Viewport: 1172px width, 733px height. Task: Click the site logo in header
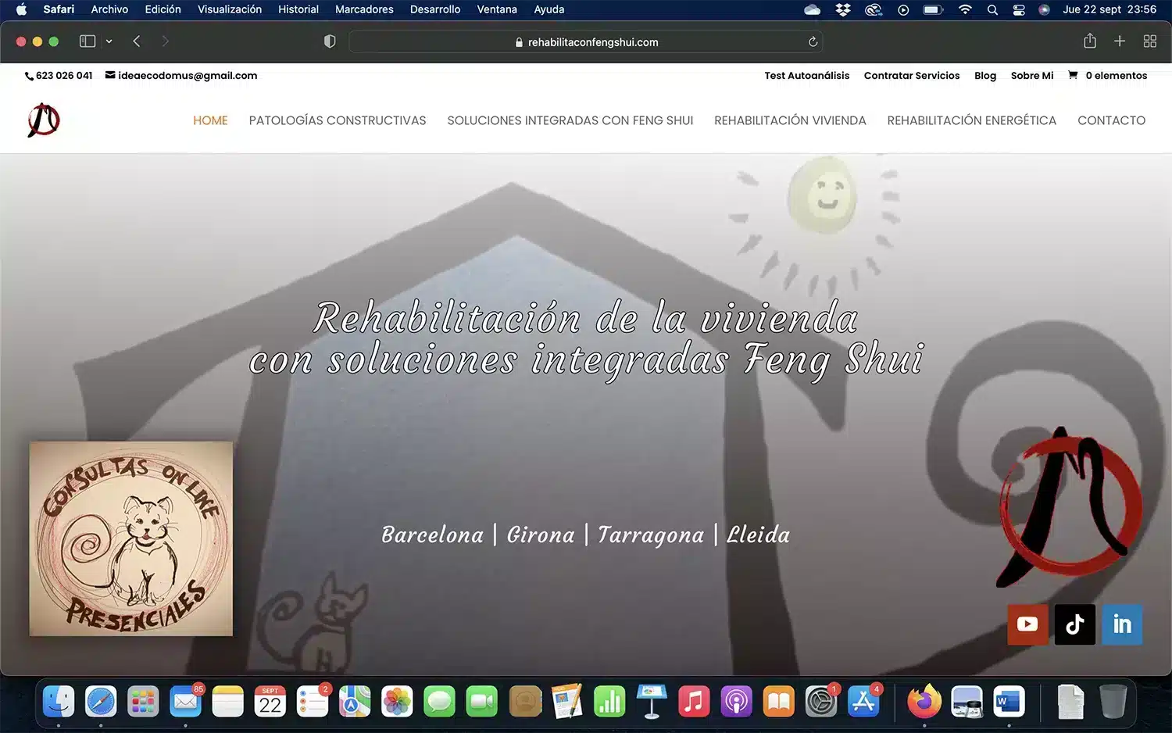(x=44, y=120)
